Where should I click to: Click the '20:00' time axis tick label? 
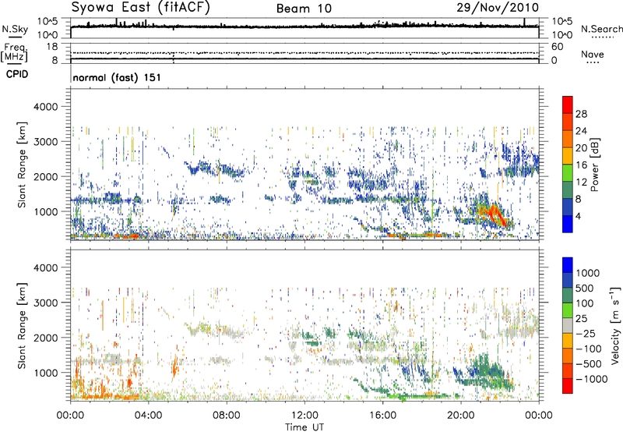pyautogui.click(x=461, y=416)
